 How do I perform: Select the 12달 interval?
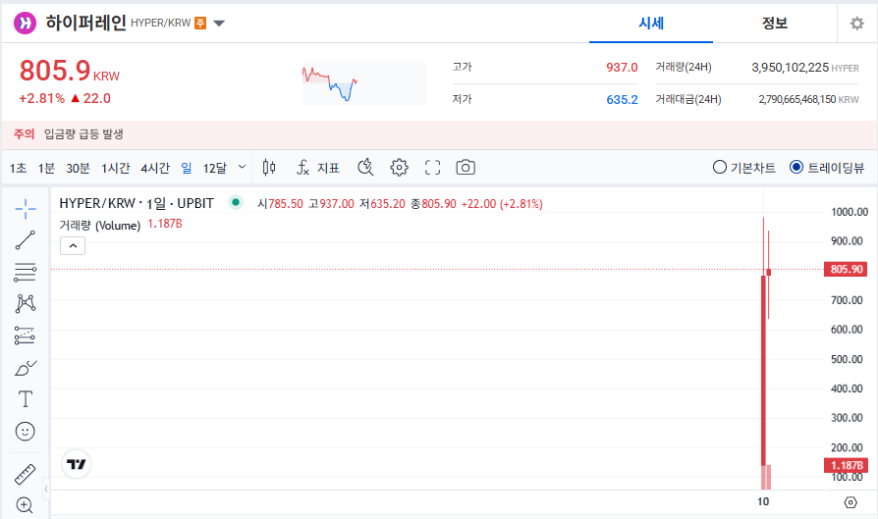point(215,168)
